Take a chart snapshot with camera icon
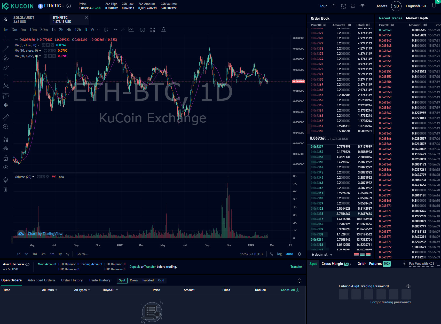 pyautogui.click(x=163, y=30)
